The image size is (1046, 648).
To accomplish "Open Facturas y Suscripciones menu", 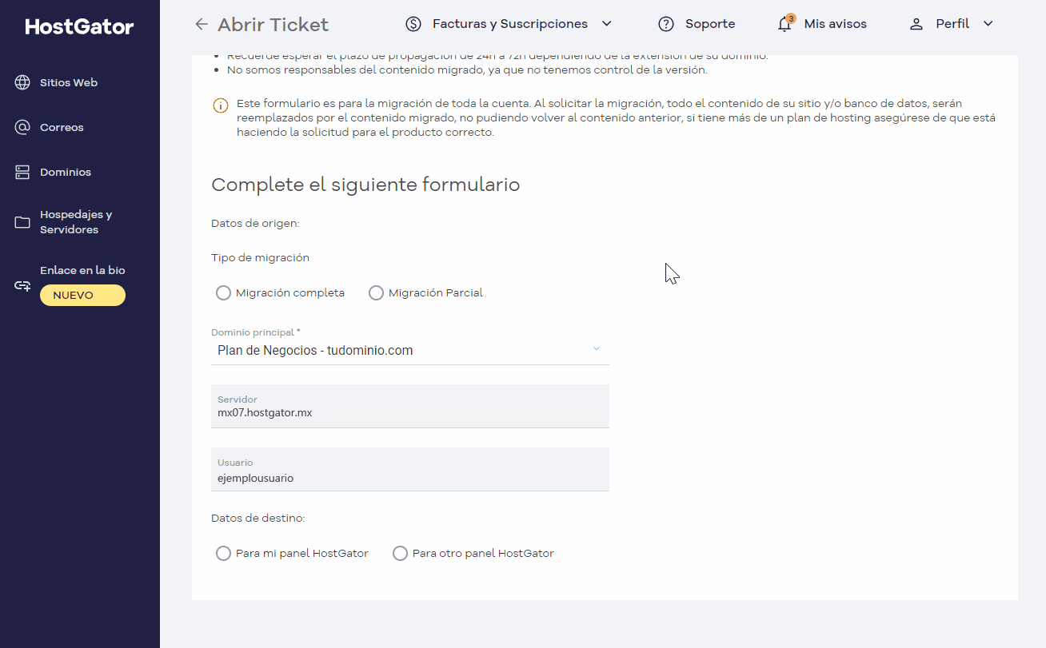I will [510, 24].
